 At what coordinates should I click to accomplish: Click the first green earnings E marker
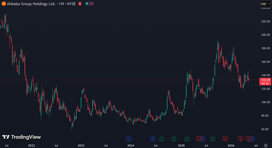click(x=161, y=139)
